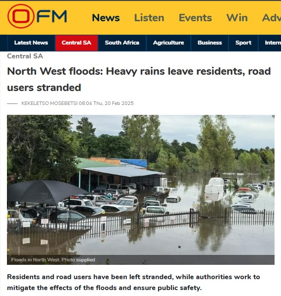
Task: Click the article date 20 Feb 2025
Action: [x=119, y=103]
